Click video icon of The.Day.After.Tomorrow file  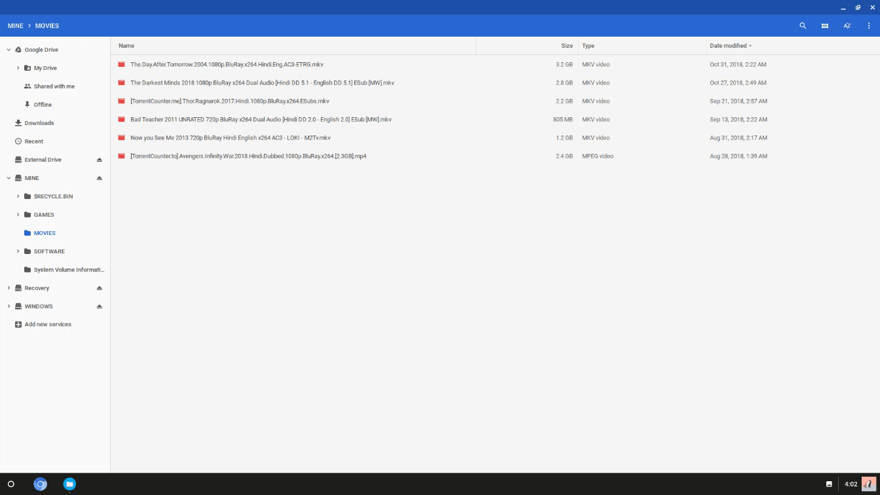(121, 64)
